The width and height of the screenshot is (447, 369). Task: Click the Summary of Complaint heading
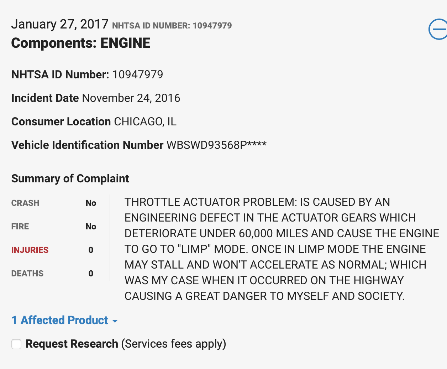coord(70,178)
